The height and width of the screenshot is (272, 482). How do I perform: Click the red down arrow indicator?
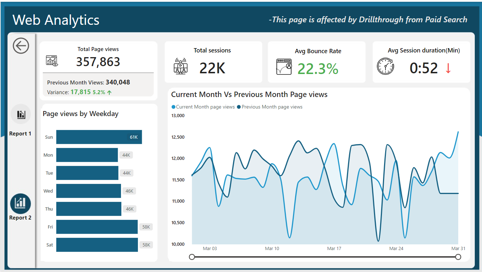(448, 68)
